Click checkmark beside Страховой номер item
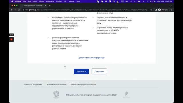This screenshot has width=183, height=103. [x=93, y=27]
